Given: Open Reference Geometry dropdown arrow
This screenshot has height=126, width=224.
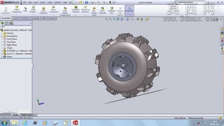Looking at the screenshot, I should point(85,15).
